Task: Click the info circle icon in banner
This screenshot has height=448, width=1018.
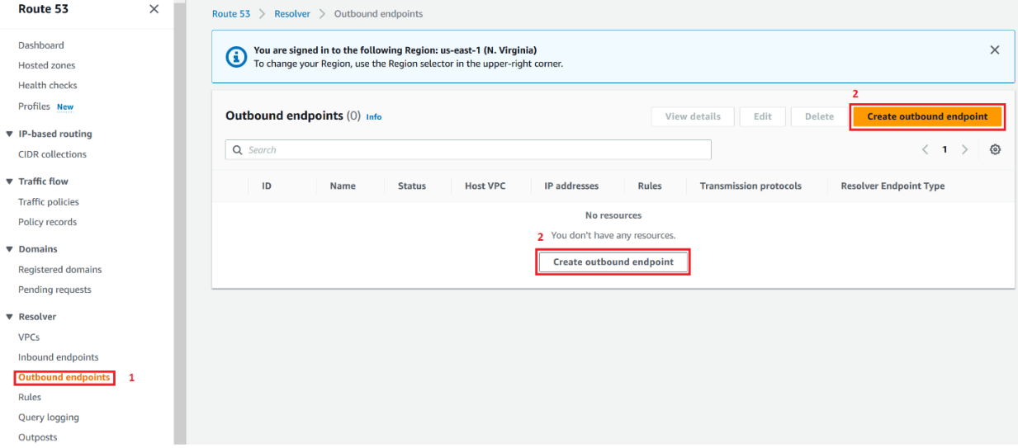Action: (x=236, y=56)
